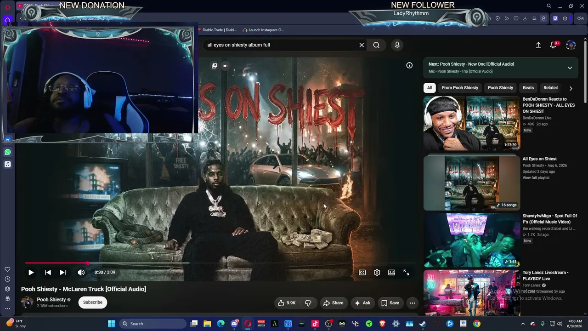This screenshot has height=331, width=588.
Task: Open the Twitch extension in Opera toolbar
Action: pos(555,18)
